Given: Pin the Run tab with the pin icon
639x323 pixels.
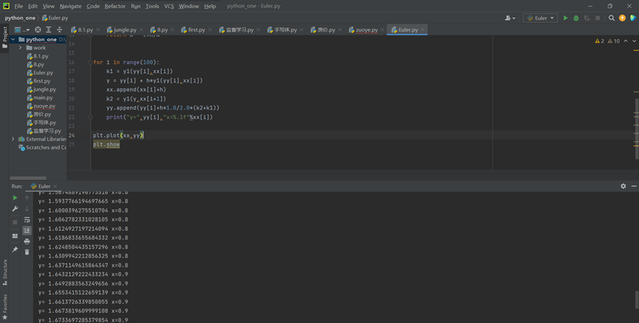Looking at the screenshot, I should 15,249.
